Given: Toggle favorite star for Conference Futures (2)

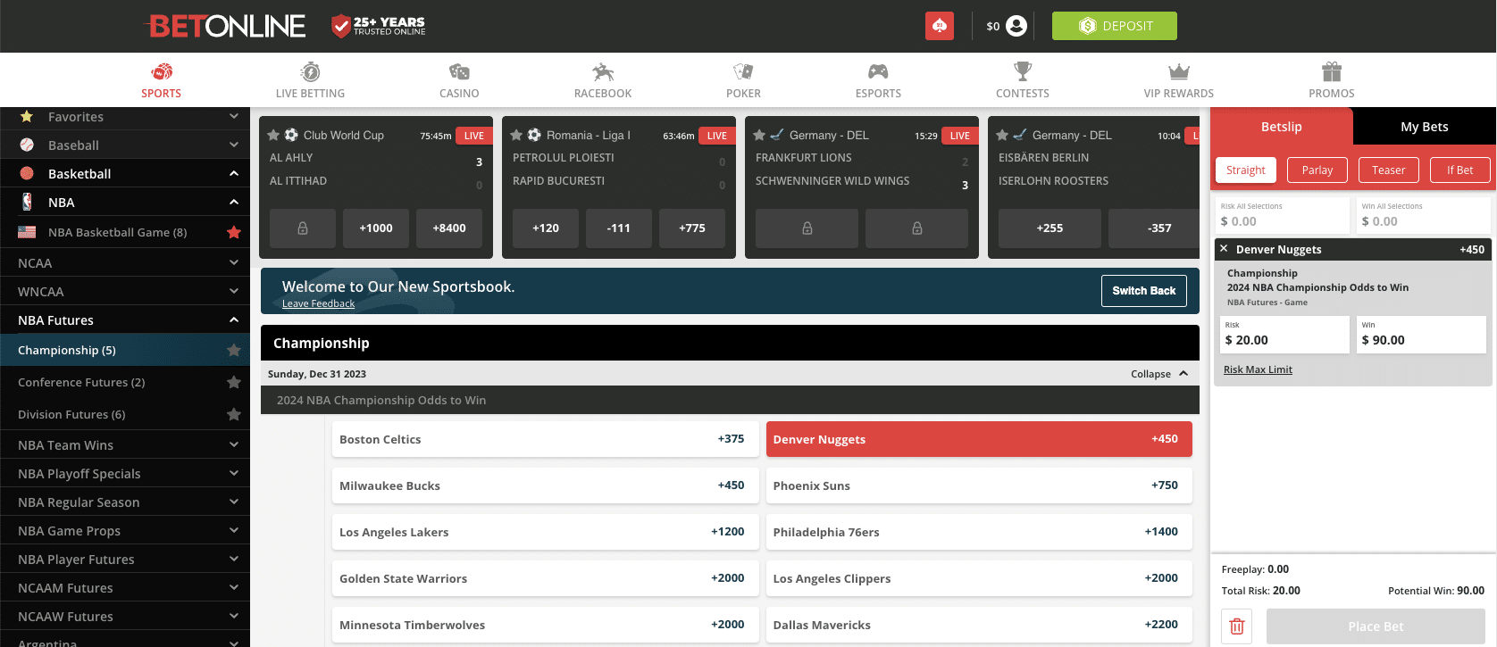Looking at the screenshot, I should click(234, 382).
